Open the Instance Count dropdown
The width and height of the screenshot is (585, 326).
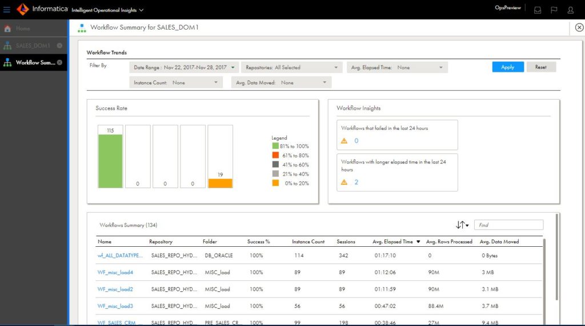click(x=176, y=83)
